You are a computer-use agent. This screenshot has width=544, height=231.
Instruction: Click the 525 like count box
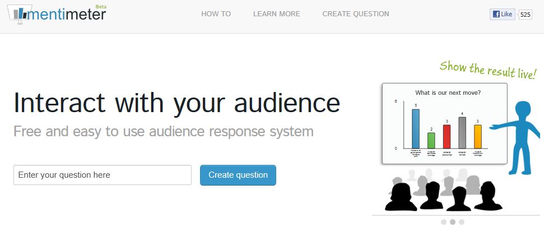coord(525,15)
